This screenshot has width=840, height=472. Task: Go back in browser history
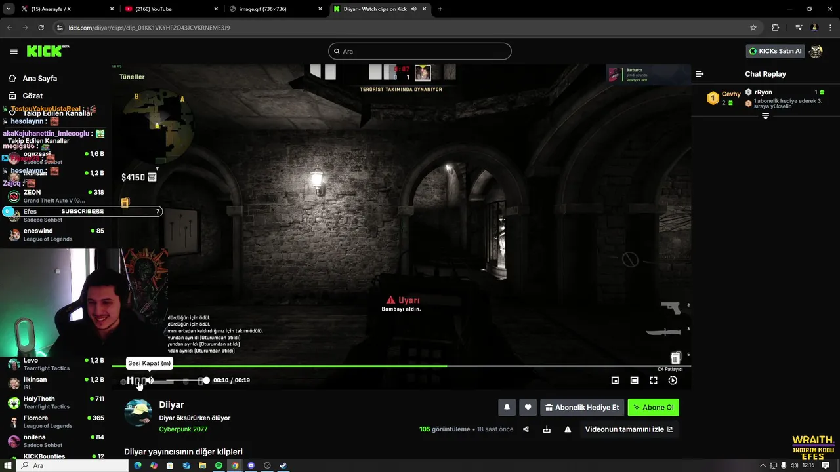tap(9, 28)
